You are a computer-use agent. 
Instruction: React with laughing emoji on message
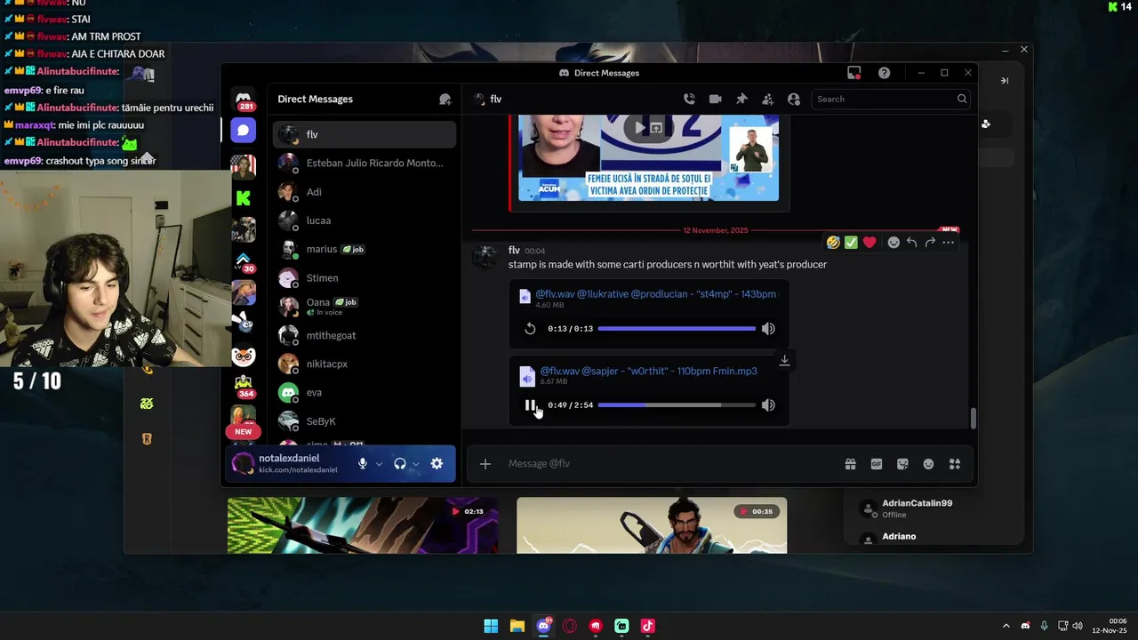tap(833, 243)
